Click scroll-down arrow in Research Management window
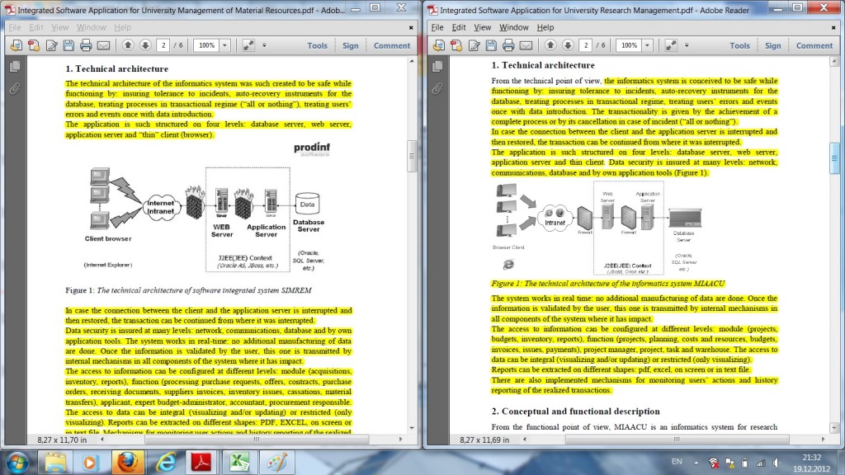 [x=834, y=428]
